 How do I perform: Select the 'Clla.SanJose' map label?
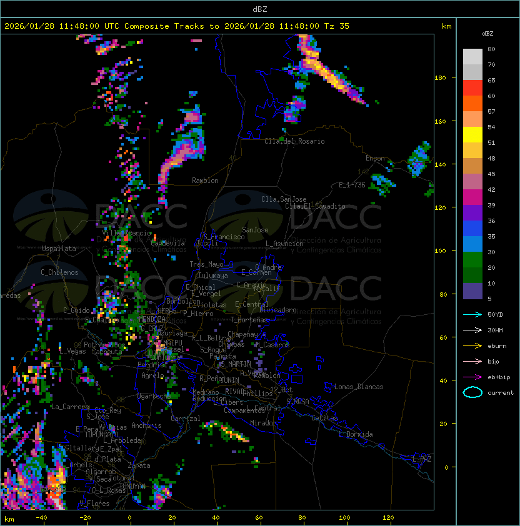pos(284,199)
